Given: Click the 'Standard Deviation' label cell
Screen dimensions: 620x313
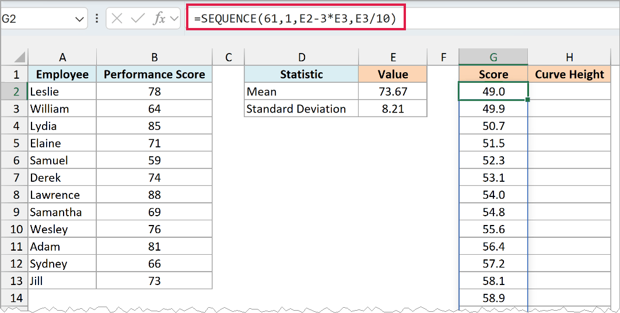Looking at the screenshot, I should coord(302,108).
